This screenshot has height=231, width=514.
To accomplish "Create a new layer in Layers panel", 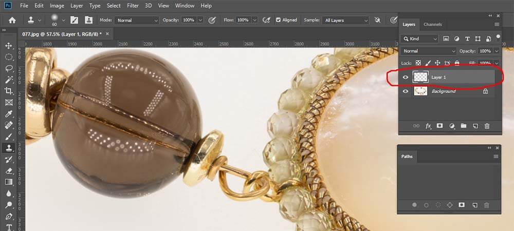I will [475, 126].
